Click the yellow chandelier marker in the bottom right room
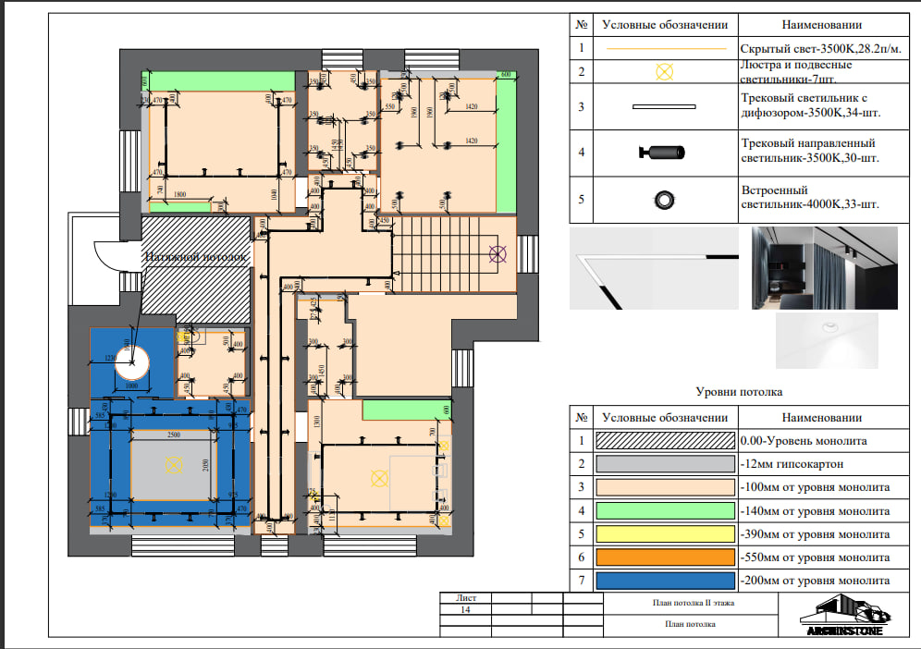921x649 pixels. click(379, 479)
